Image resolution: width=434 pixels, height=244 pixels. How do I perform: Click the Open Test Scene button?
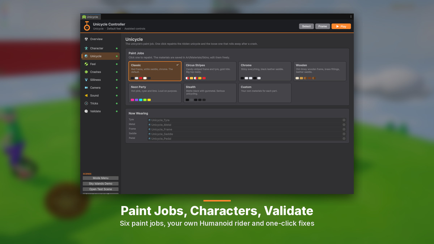click(x=101, y=189)
